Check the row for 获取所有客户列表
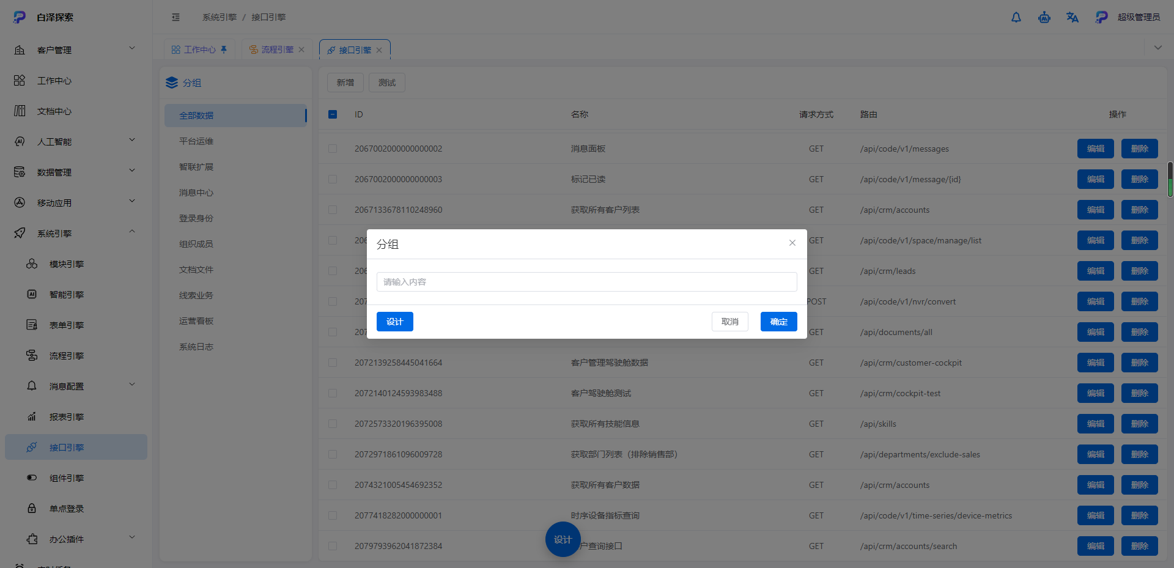Screen dimensions: 1174x568 [x=333, y=210]
